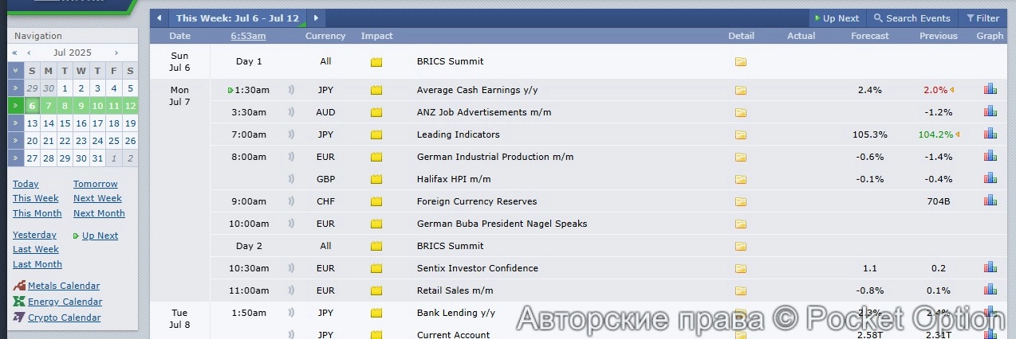
Task: Open the Metals Calendar link
Action: coord(64,286)
